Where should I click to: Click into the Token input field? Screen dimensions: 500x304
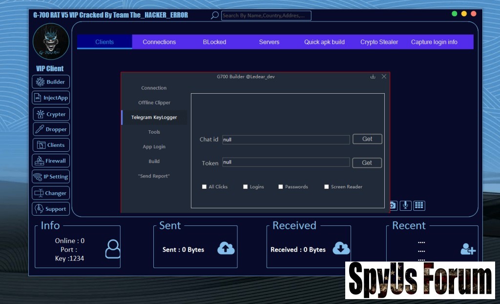click(286, 162)
